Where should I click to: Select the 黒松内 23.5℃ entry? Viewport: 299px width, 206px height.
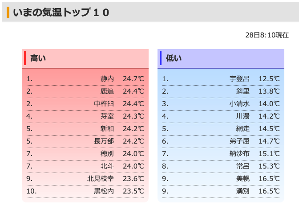click(x=85, y=191)
